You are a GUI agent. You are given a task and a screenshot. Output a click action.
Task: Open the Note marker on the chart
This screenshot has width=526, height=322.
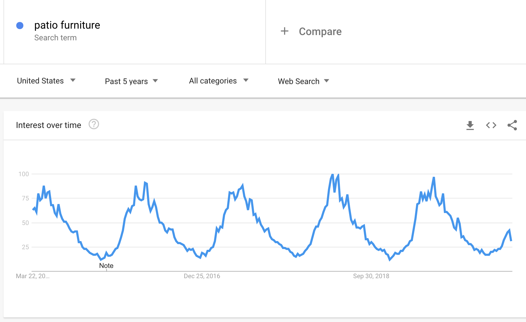(x=106, y=265)
